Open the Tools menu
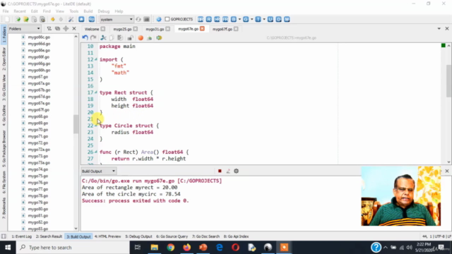 coord(73,11)
